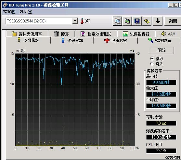Click the average value 13.6 MB/秒 field
This screenshot has width=181, height=160.
click(161, 106)
